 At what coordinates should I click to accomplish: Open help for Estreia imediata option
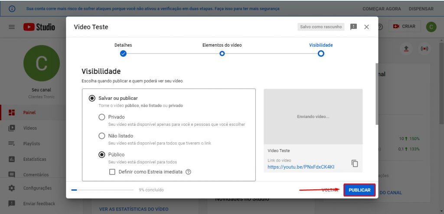(x=188, y=172)
